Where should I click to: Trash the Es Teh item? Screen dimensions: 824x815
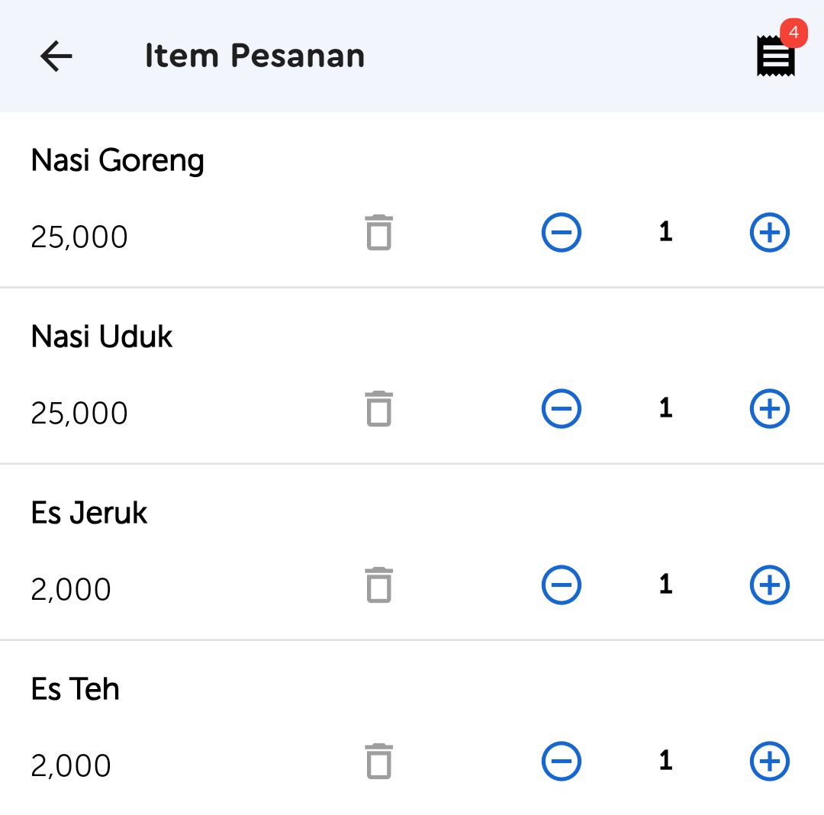(x=378, y=761)
